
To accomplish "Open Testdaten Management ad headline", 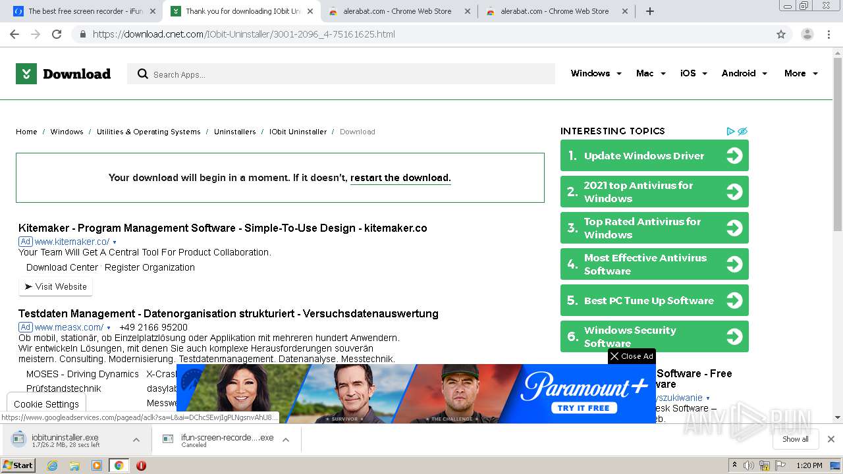I will 229,313.
